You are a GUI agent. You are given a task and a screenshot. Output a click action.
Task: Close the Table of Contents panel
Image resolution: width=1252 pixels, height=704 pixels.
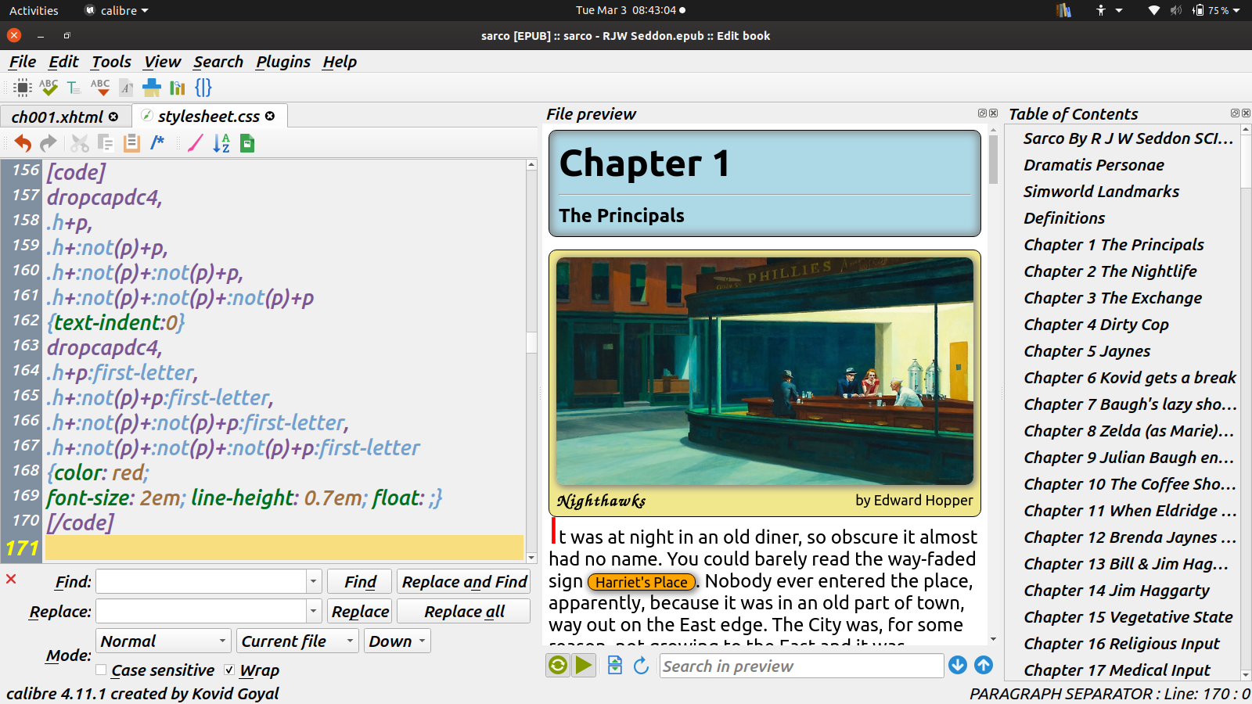click(x=1247, y=113)
